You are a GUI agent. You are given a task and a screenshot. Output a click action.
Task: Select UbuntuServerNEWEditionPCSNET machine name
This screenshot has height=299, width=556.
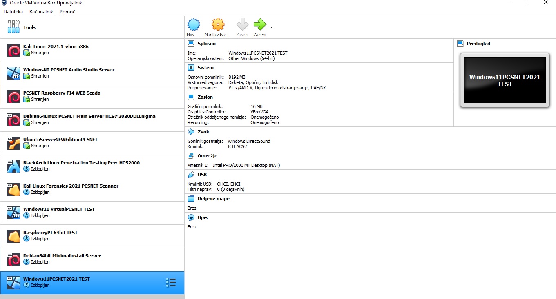click(60, 140)
